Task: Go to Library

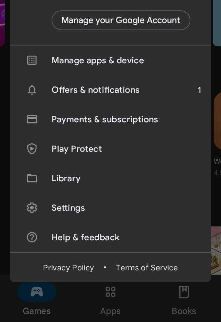Action: pyautogui.click(x=66, y=179)
